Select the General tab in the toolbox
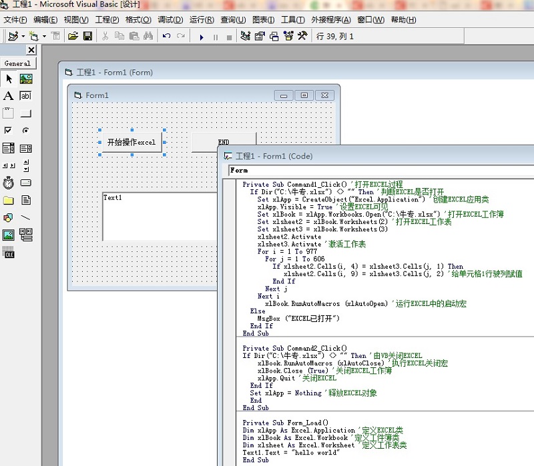 point(18,63)
